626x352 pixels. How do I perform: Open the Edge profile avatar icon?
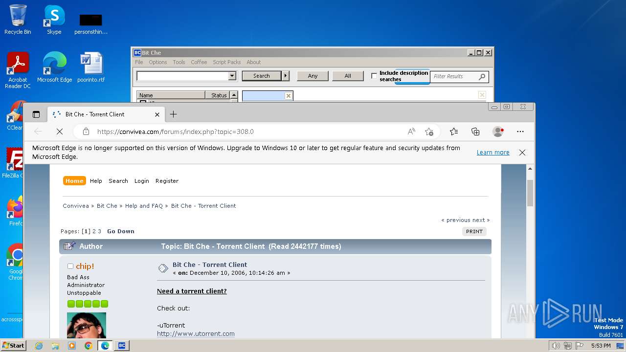click(498, 132)
